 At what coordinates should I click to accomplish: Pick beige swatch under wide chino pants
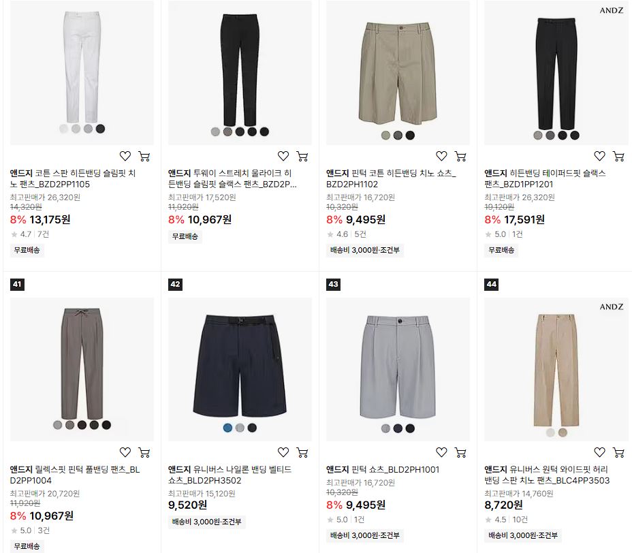(x=563, y=432)
